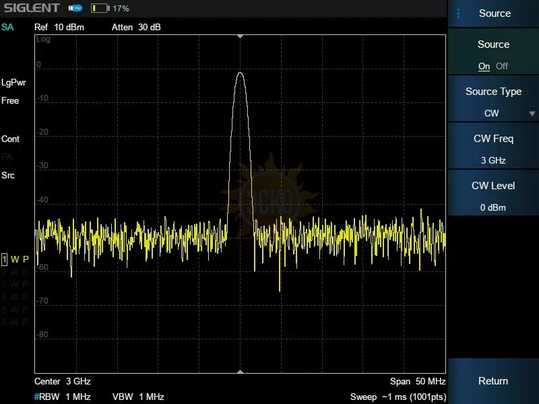Click the Source Type dropdown arrow
The width and height of the screenshot is (539, 404).
tap(532, 114)
